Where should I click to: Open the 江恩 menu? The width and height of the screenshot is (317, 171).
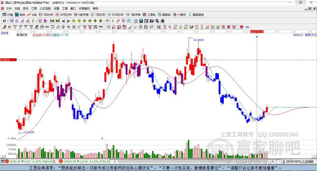pyautogui.click(x=34, y=8)
